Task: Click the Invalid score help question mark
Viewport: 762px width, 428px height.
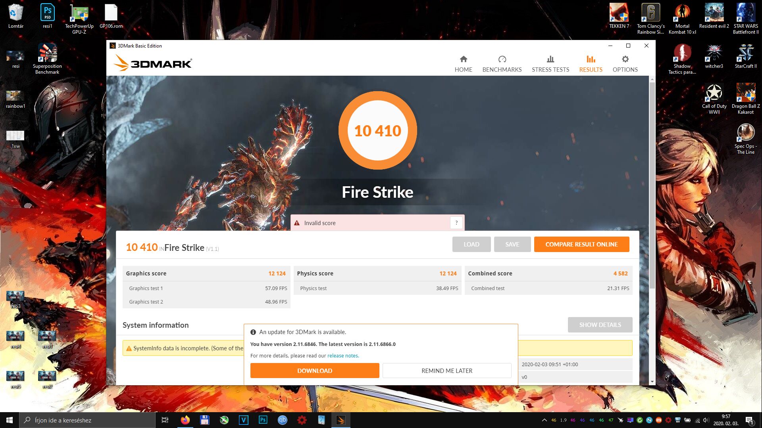Action: tap(456, 223)
